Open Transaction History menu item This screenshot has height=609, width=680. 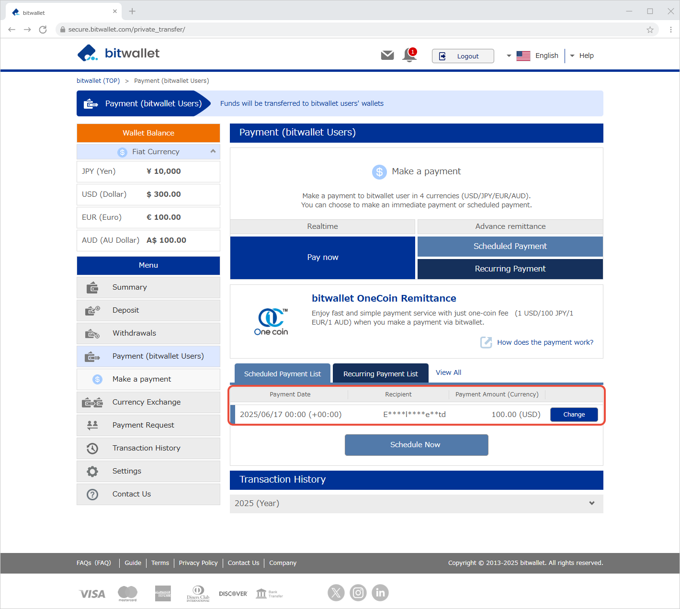[148, 448]
